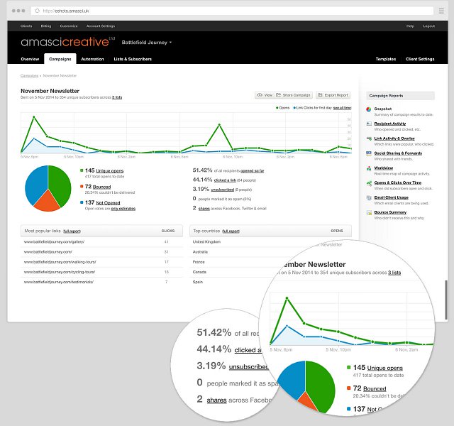Open Account Settings in top menu
The image size is (454, 426).
tap(101, 26)
